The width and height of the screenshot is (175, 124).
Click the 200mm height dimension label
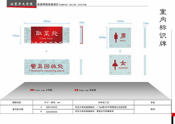[102, 37]
